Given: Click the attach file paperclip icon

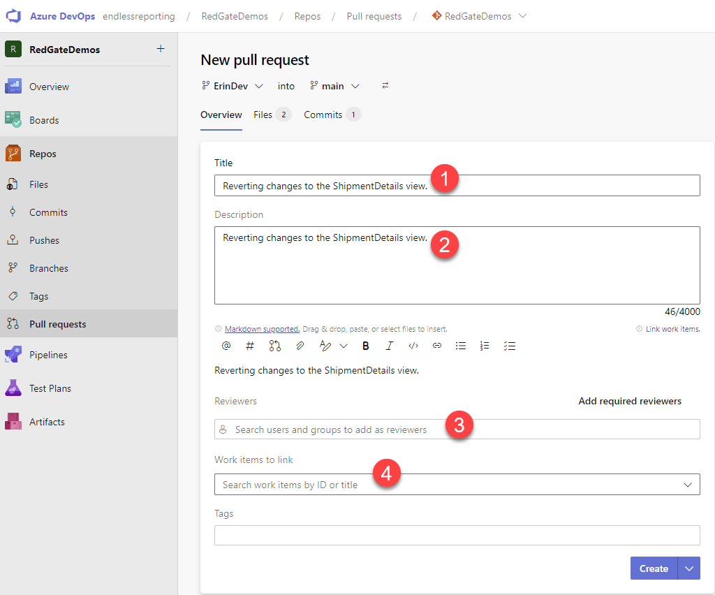Looking at the screenshot, I should 300,346.
